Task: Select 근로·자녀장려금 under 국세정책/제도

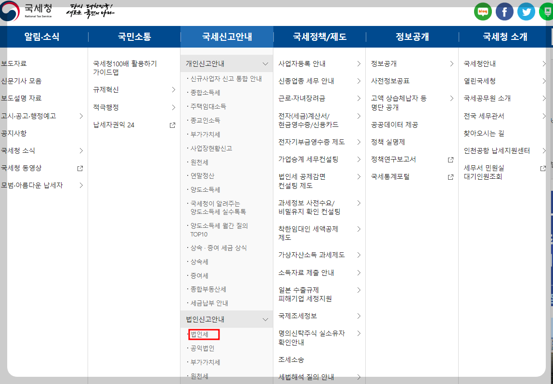Action: click(302, 99)
